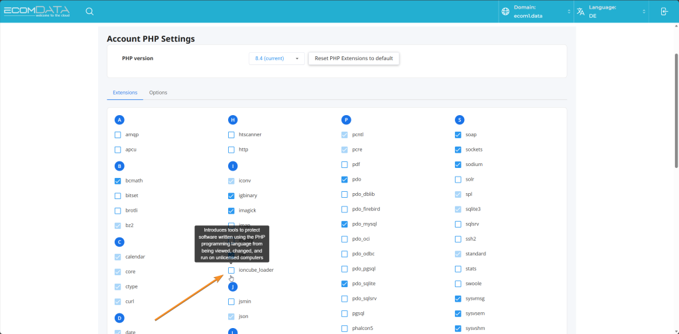Click the pdo_mysql extension label
This screenshot has width=679, height=334.
coord(365,224)
